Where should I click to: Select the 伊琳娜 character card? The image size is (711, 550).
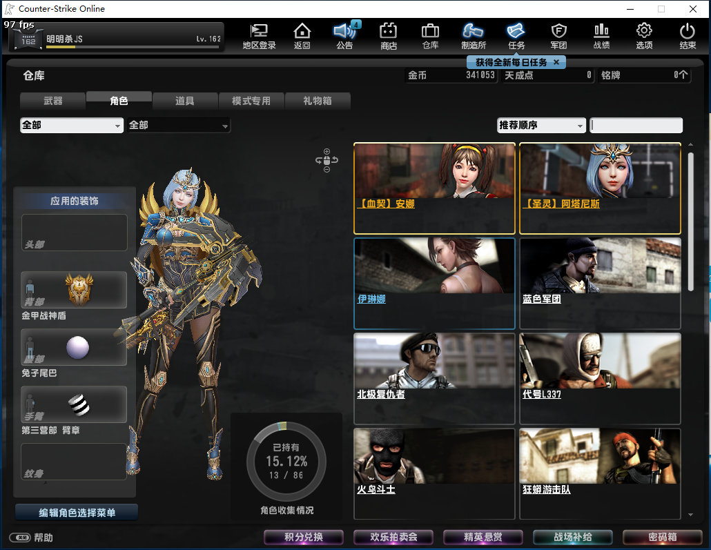434,284
